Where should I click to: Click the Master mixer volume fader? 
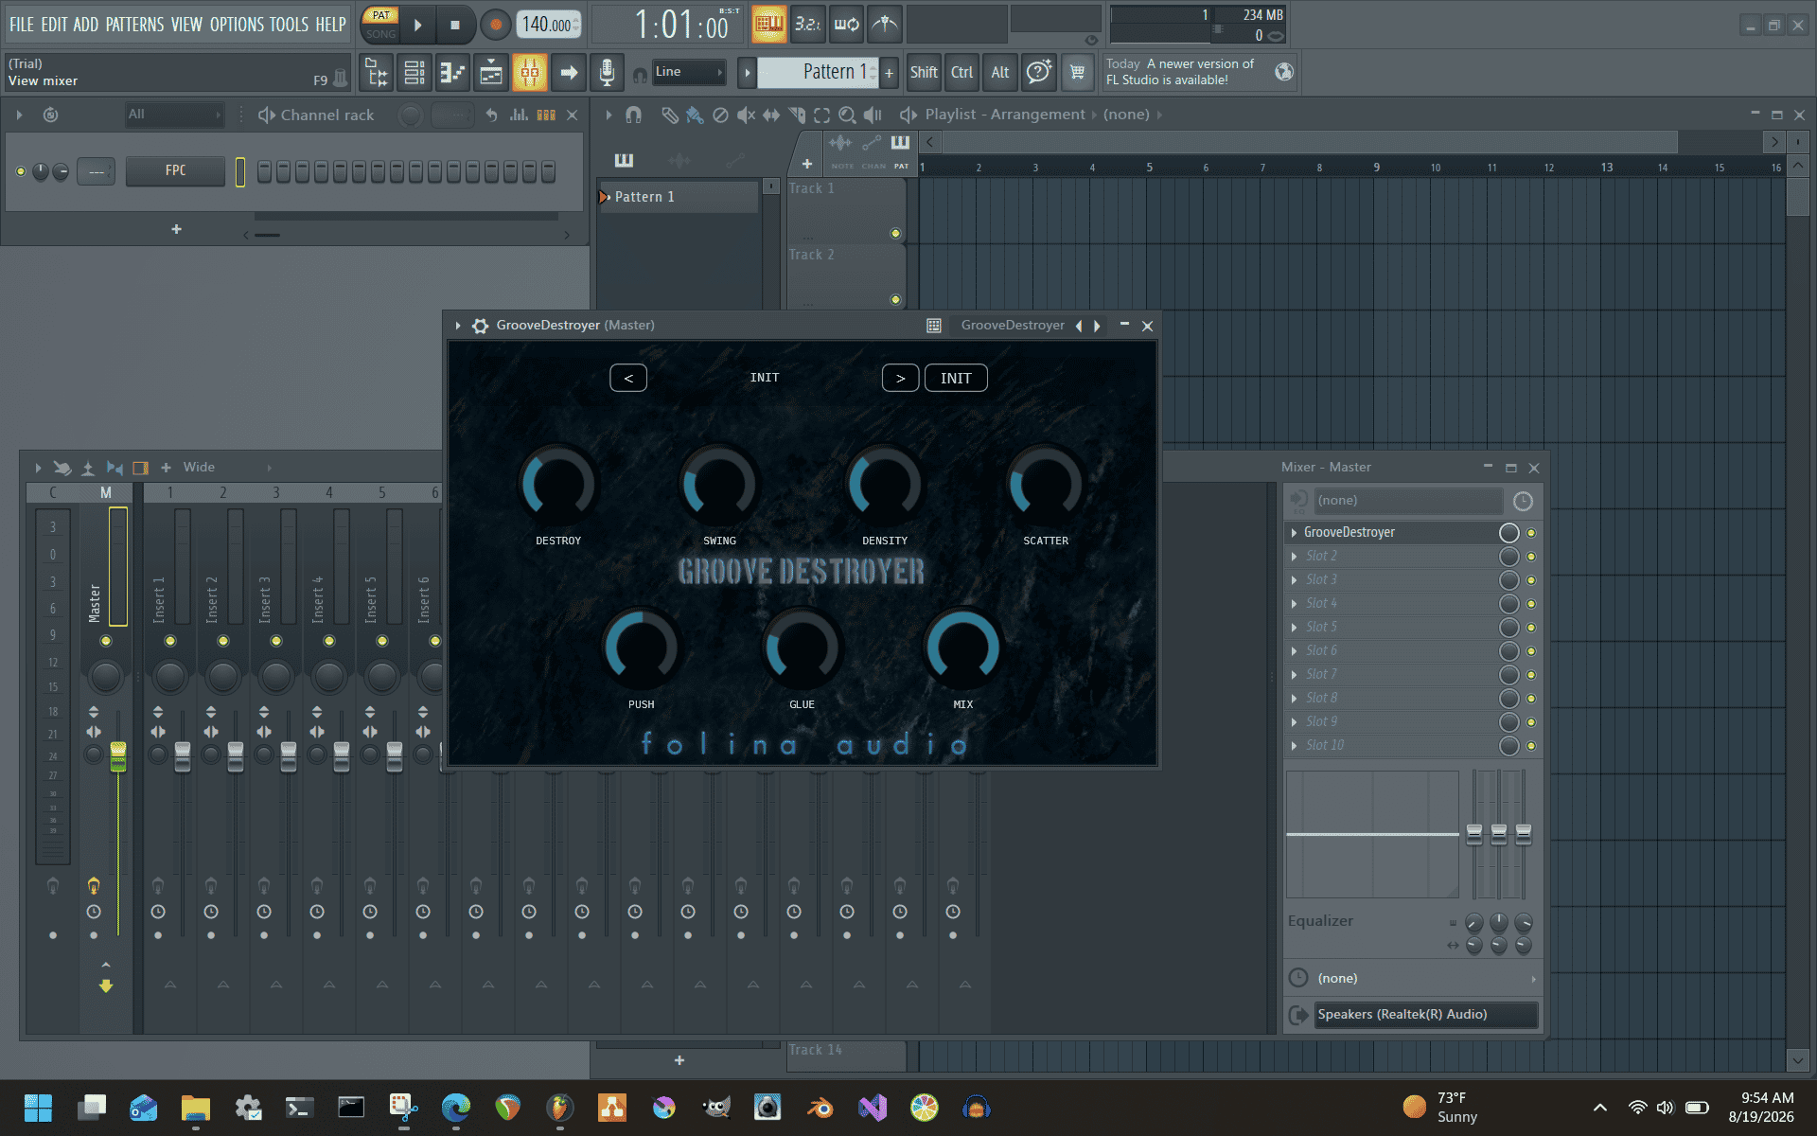click(118, 755)
